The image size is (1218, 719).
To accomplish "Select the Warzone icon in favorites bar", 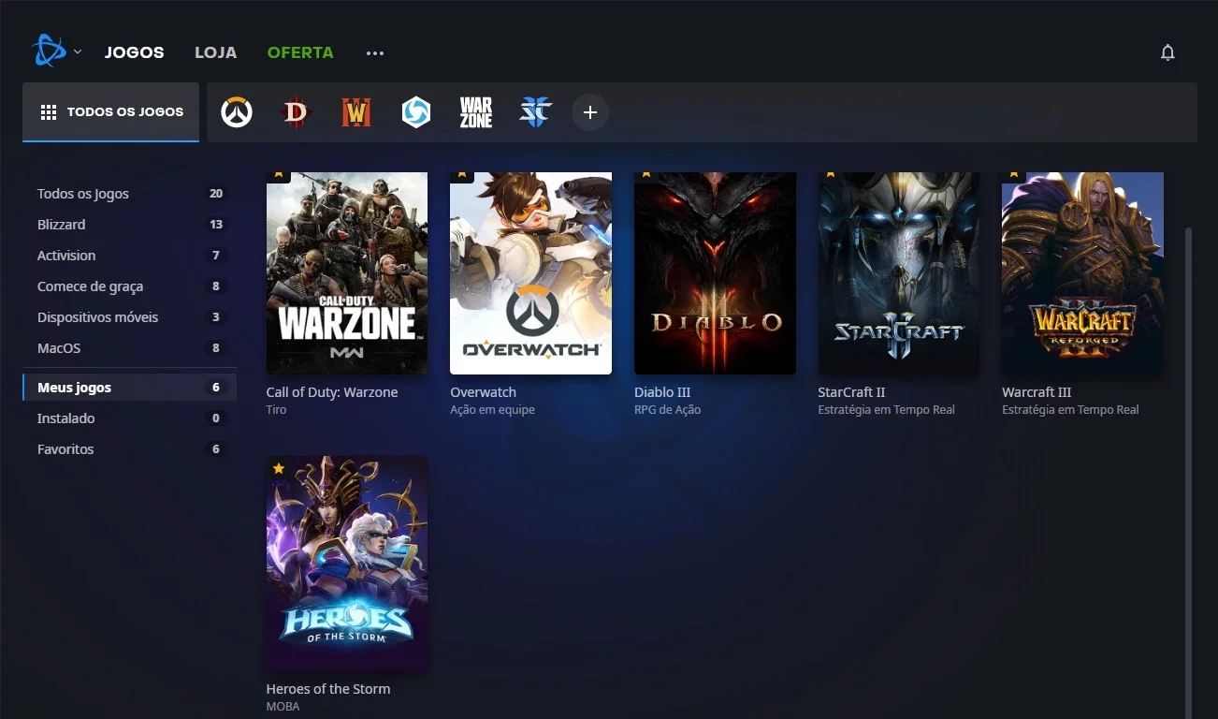I will click(x=475, y=112).
